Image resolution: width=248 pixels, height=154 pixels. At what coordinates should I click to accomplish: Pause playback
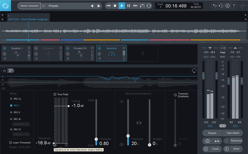point(129,6)
